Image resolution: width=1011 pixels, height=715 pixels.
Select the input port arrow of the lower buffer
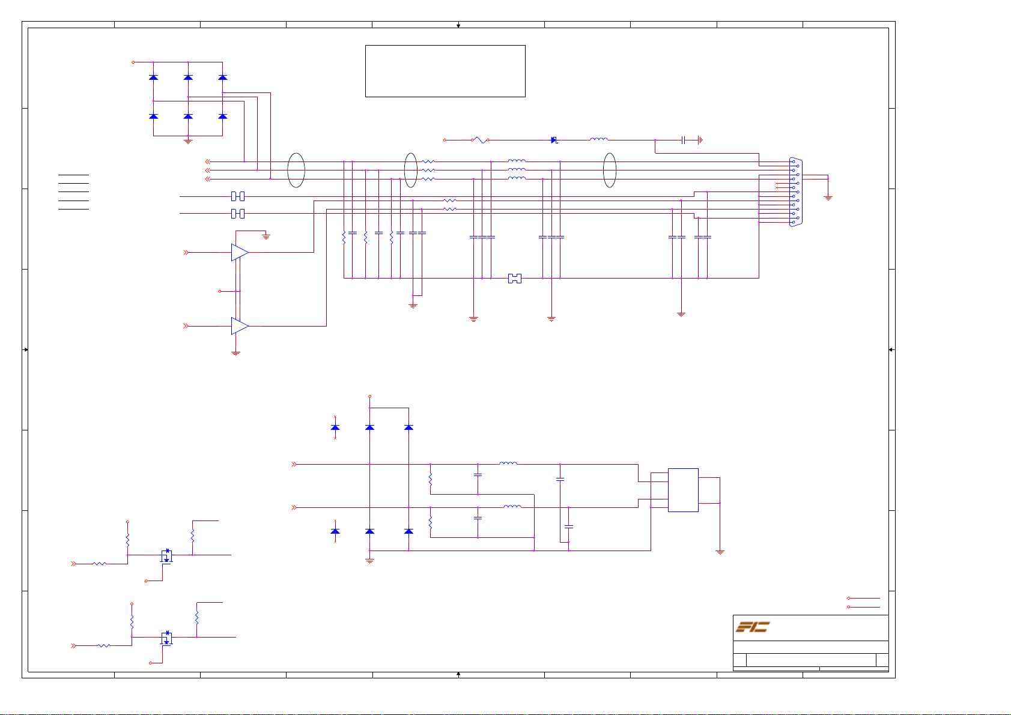[x=186, y=326]
